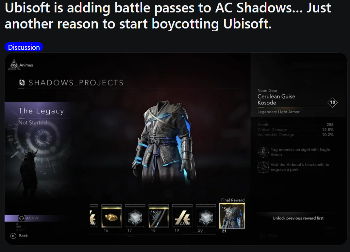
Task: Click the B Back button
Action: 19,236
